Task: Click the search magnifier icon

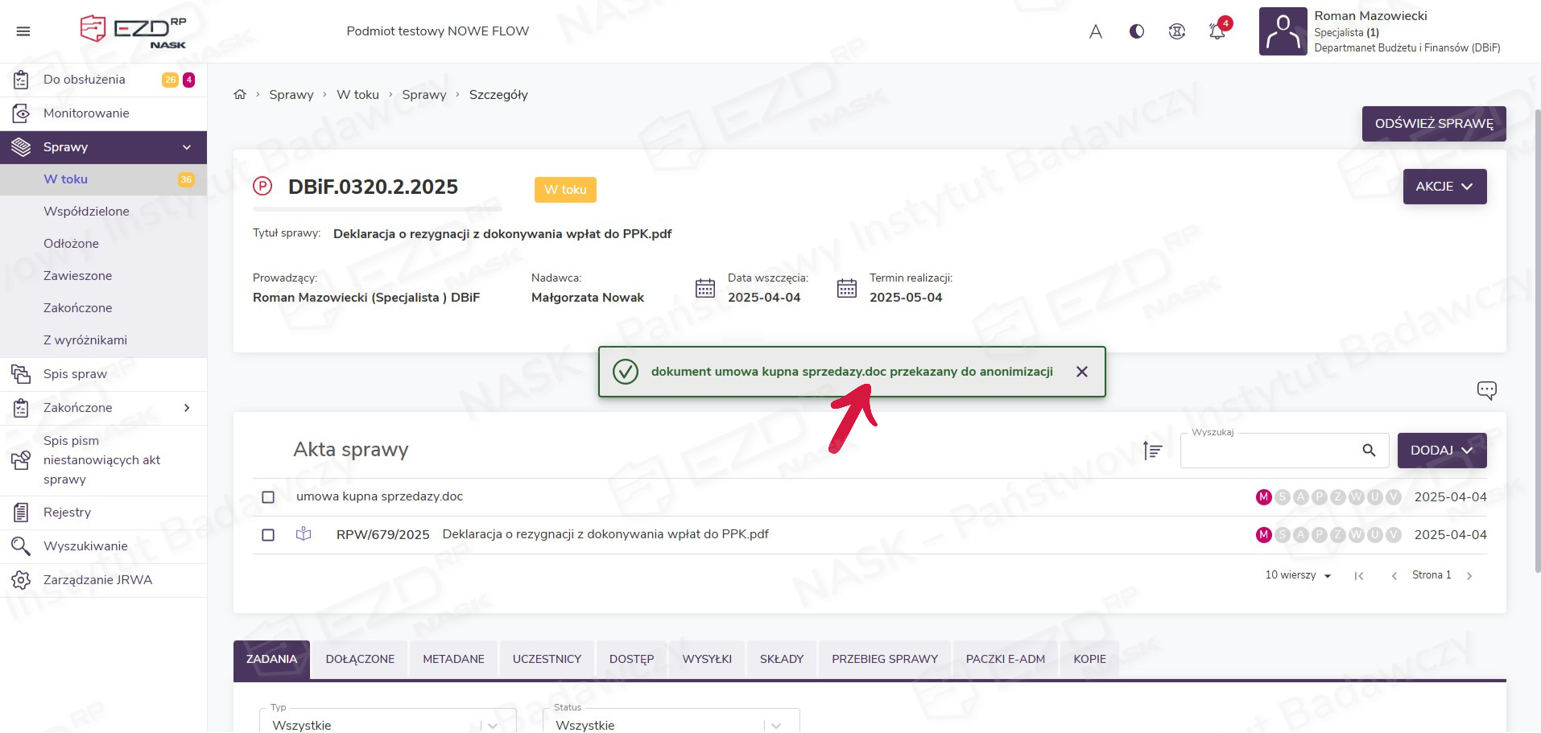Action: point(1369,451)
